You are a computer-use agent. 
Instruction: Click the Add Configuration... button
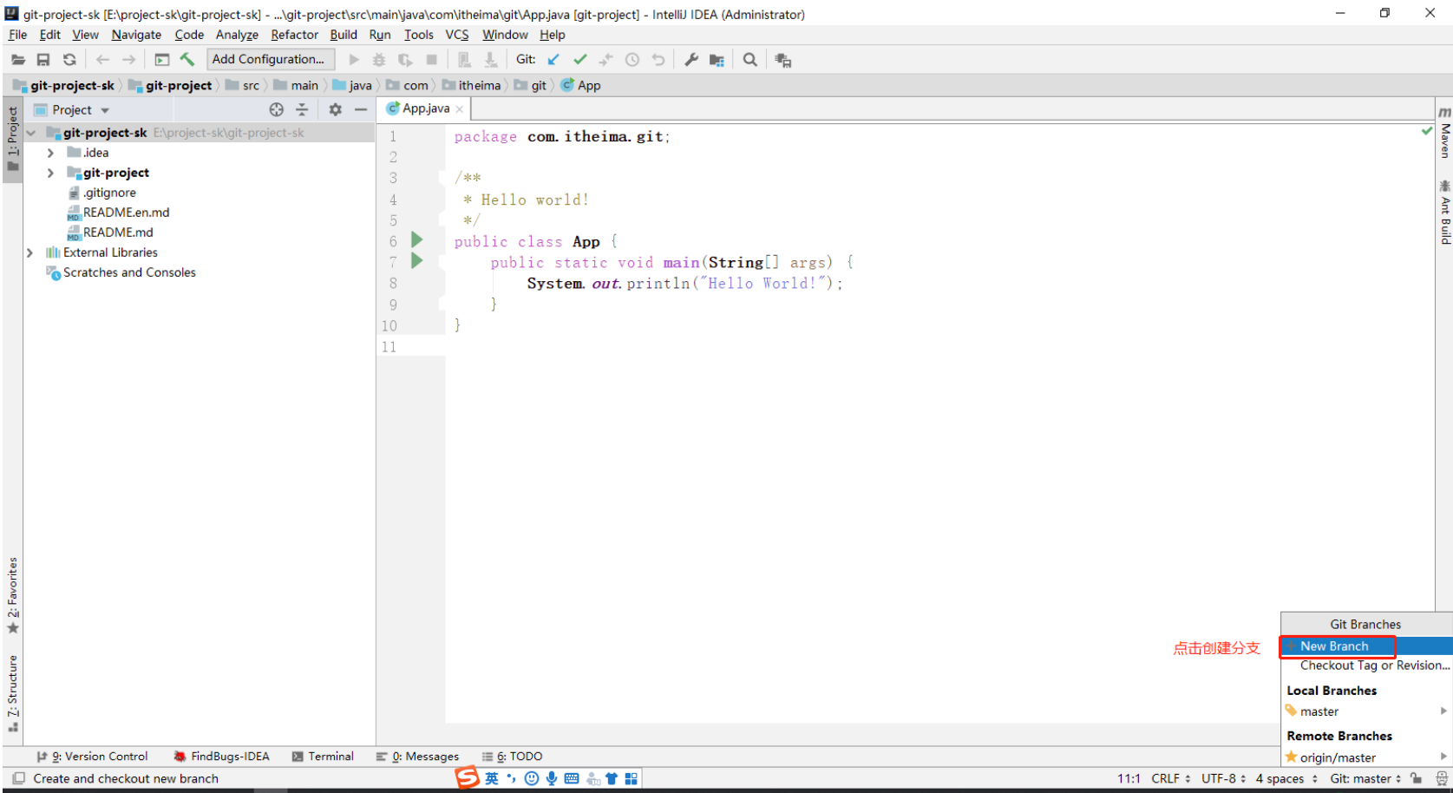[268, 59]
